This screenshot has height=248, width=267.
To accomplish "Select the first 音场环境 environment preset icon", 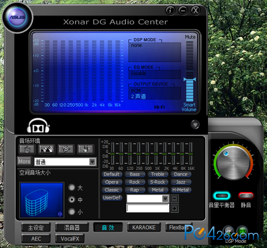I will (x=27, y=149).
